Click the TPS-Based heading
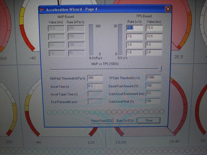The image size is (207, 155). (x=144, y=16)
